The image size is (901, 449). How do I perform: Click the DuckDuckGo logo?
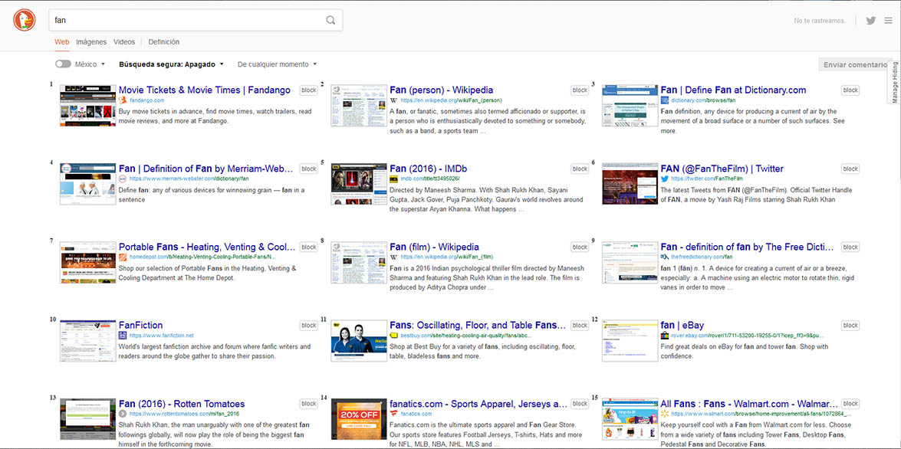pyautogui.click(x=24, y=20)
